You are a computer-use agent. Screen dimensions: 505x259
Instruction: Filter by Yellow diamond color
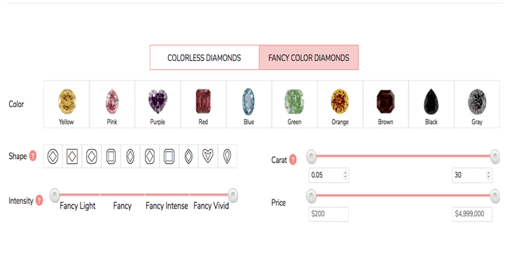(x=67, y=104)
